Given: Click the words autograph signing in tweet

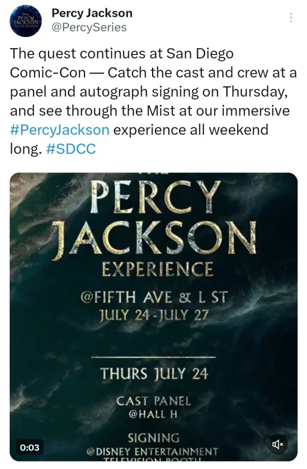Looking at the screenshot, I should [139, 92].
